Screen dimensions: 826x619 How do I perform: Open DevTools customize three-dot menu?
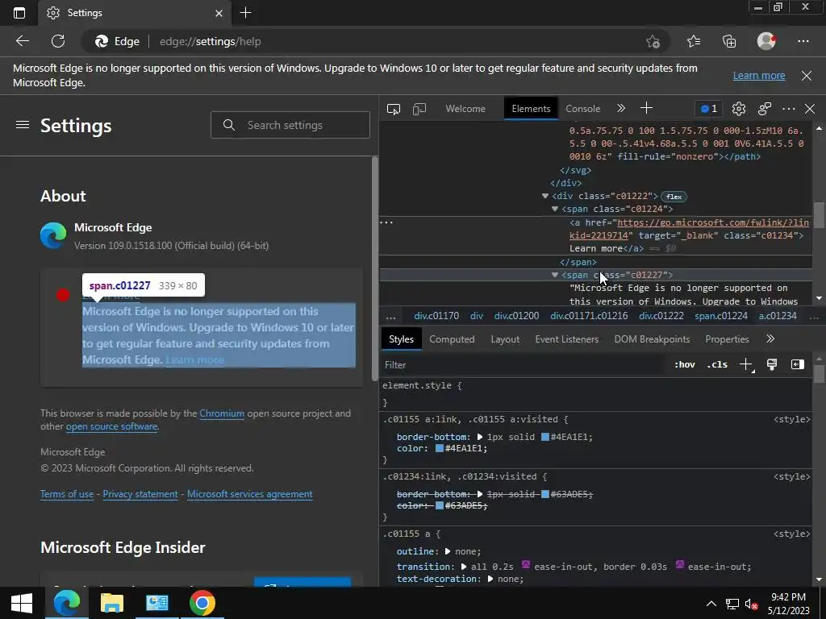click(789, 109)
